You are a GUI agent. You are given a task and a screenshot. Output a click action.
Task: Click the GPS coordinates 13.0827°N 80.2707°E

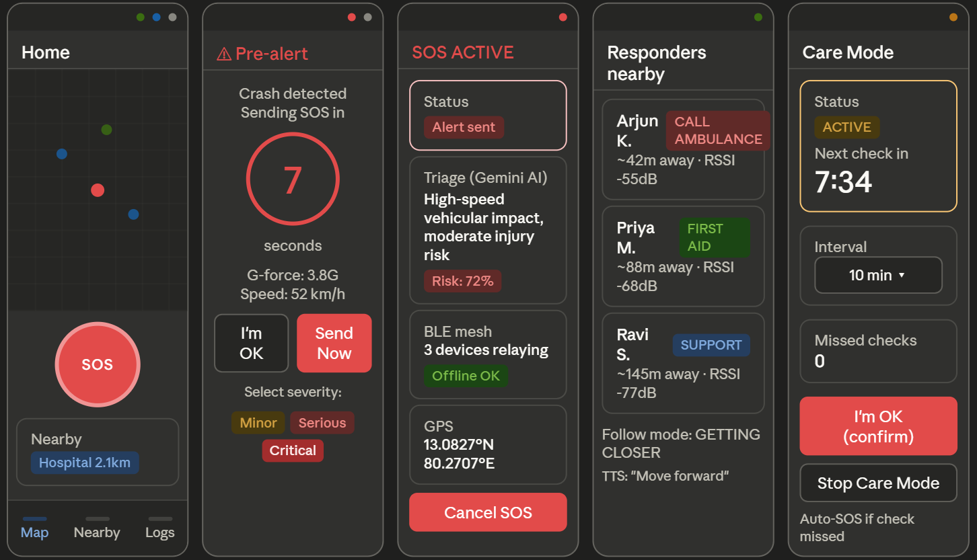[459, 454]
